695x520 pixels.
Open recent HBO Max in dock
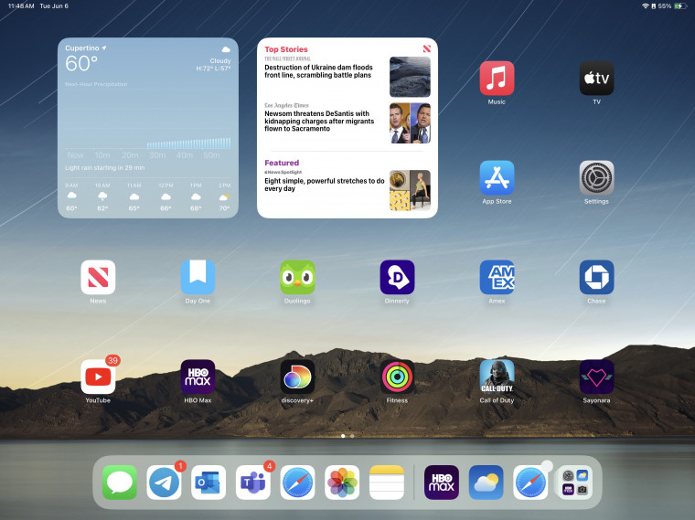442,483
